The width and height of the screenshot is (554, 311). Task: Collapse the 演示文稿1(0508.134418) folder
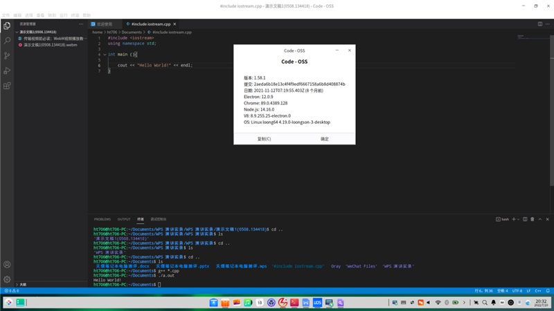(x=17, y=32)
